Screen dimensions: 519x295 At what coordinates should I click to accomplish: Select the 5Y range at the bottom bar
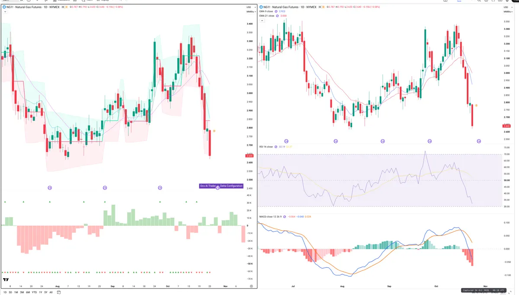pyautogui.click(x=46, y=292)
